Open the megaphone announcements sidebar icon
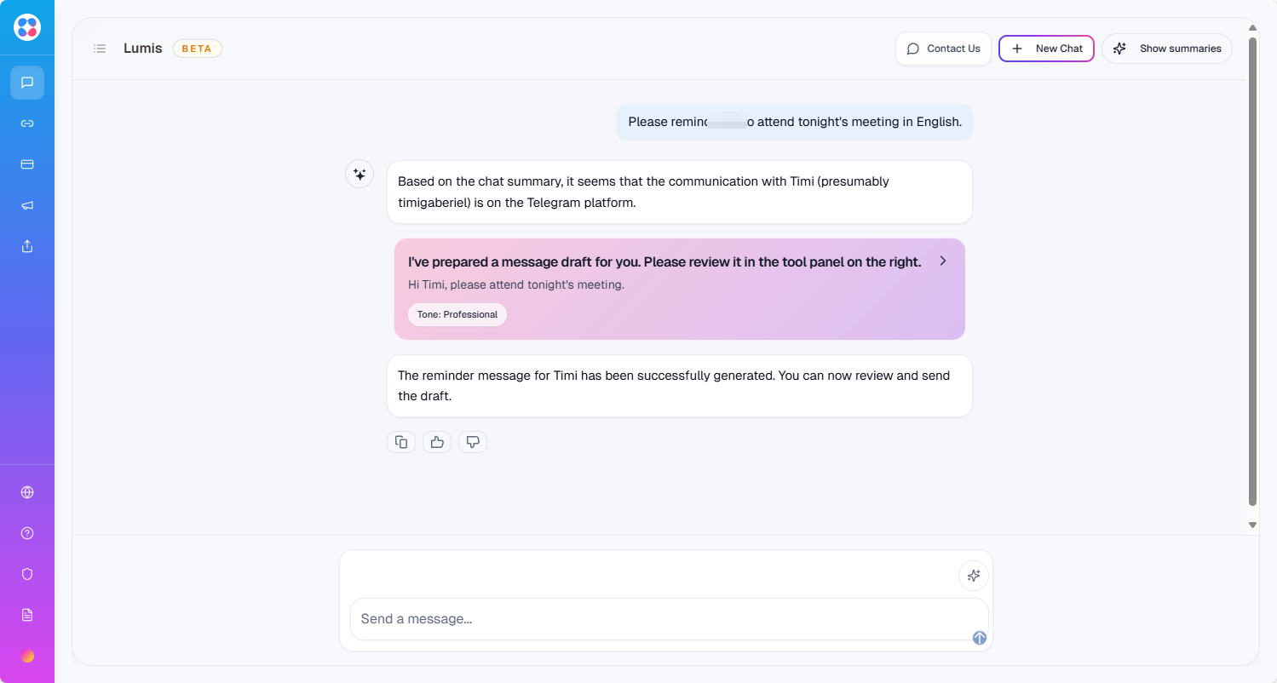1277x683 pixels. point(27,205)
